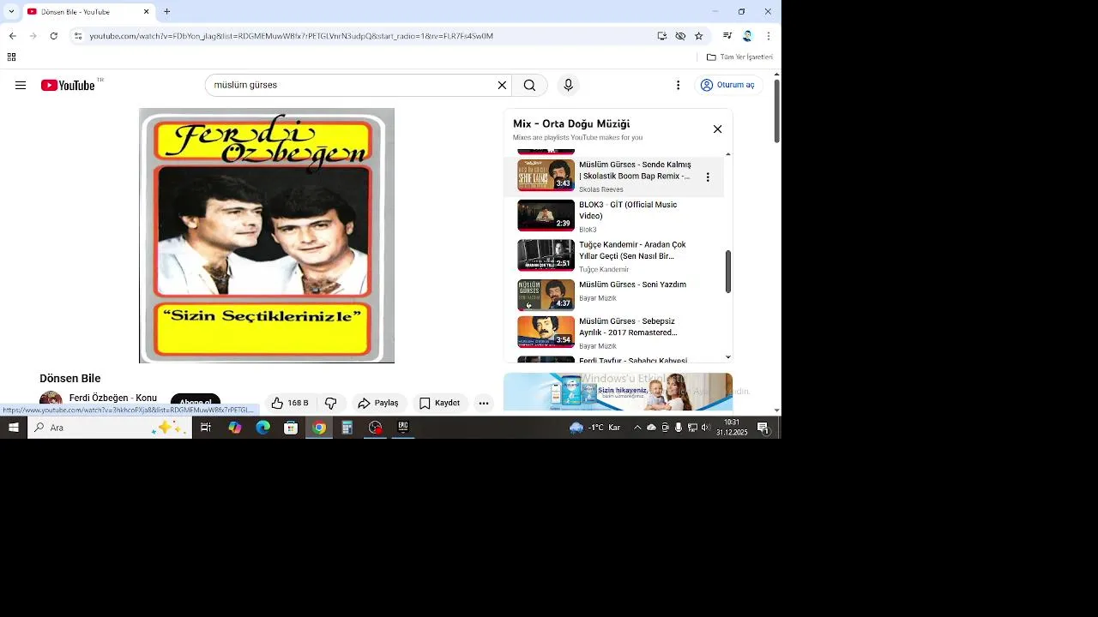Open BLOK3 - GİT video thumbnail
The width and height of the screenshot is (1098, 617).
click(x=546, y=215)
